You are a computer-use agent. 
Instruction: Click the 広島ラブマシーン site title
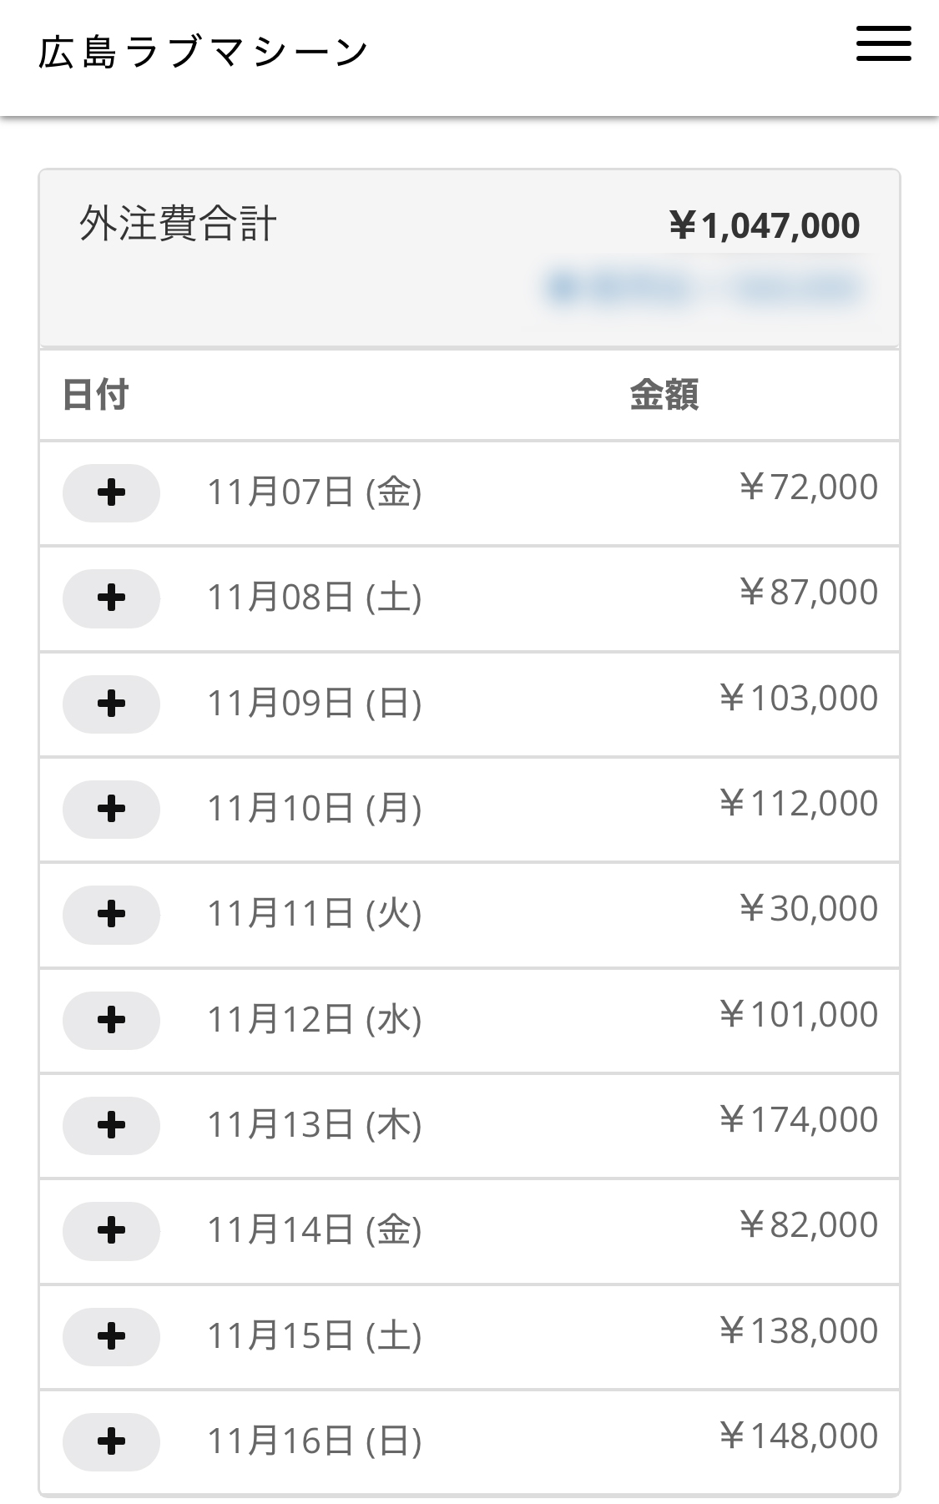click(x=203, y=52)
